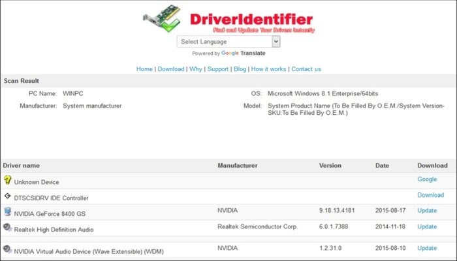Click the Contact us link
457x261 pixels.
(306, 69)
